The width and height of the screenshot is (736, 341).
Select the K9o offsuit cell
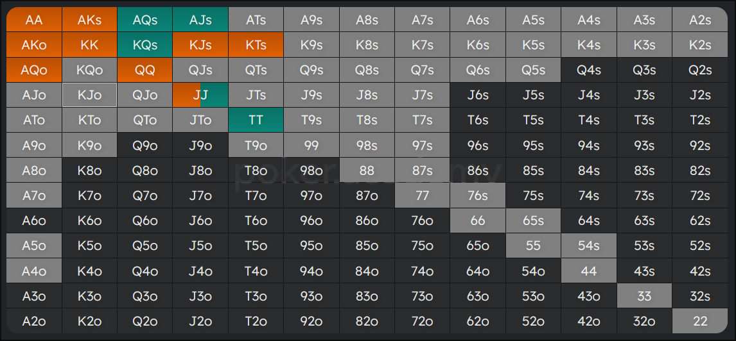tap(89, 145)
